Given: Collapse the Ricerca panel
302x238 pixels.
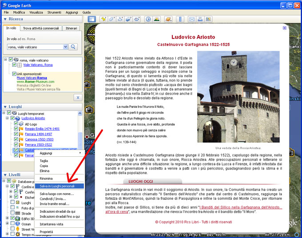Looking at the screenshot, I should [x=5, y=19].
